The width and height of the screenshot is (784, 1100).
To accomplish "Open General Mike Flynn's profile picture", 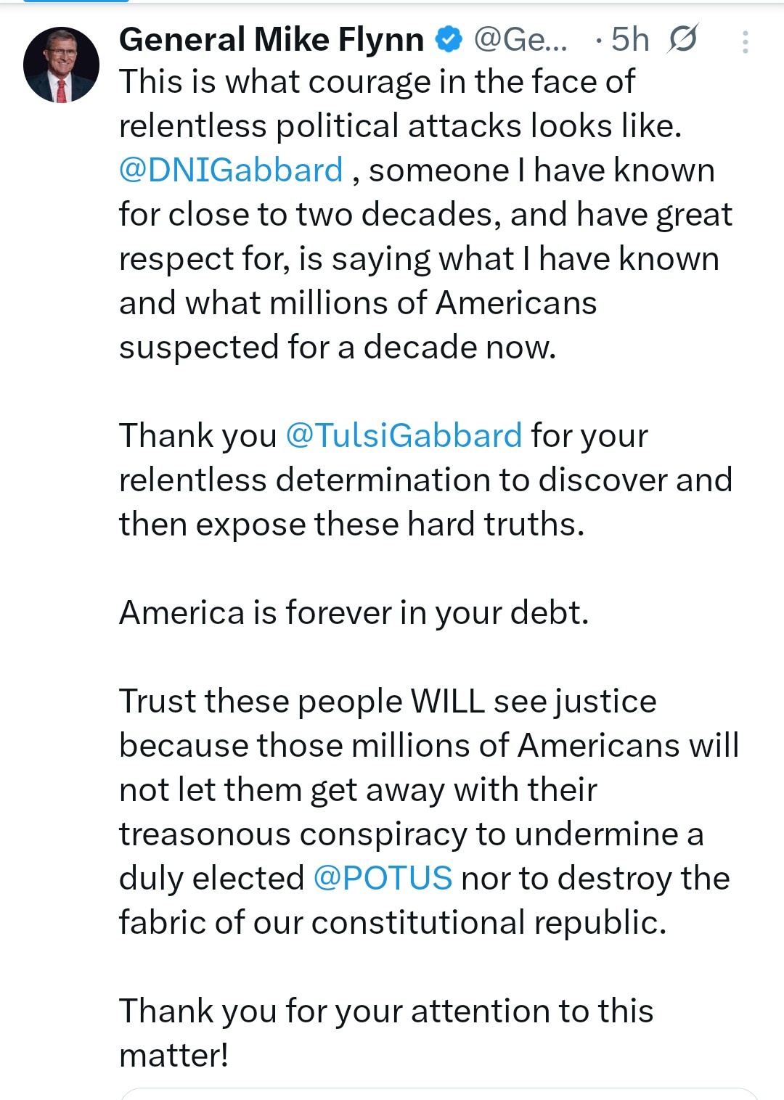I will (x=61, y=65).
